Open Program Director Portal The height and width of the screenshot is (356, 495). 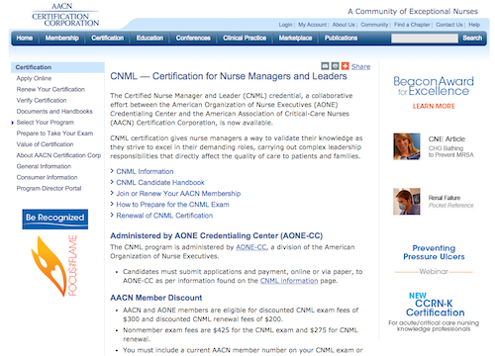coord(49,188)
